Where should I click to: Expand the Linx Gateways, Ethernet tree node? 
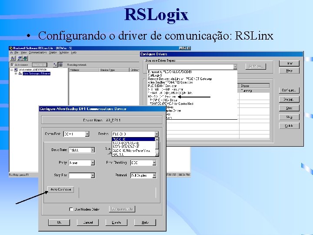click(x=16, y=74)
